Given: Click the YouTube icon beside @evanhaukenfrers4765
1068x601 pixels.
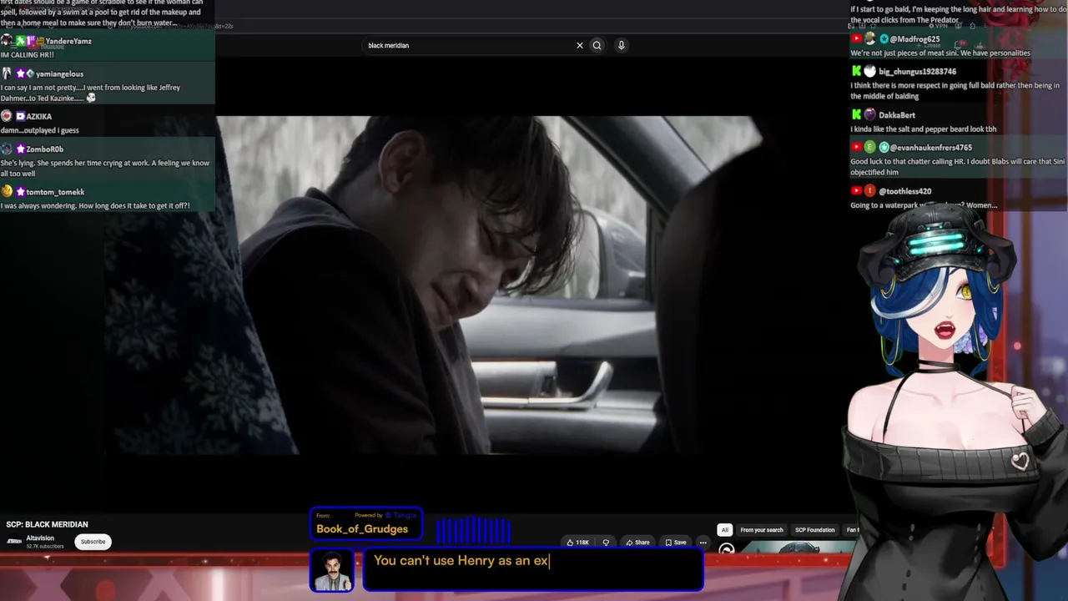Looking at the screenshot, I should pyautogui.click(x=856, y=147).
